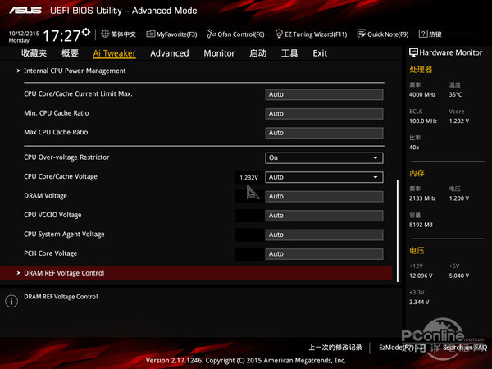Switch language via 简体中文 label
Image resolution: width=492 pixels, height=369 pixels.
123,34
